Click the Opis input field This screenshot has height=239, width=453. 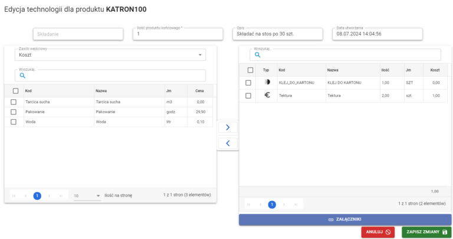click(x=278, y=34)
